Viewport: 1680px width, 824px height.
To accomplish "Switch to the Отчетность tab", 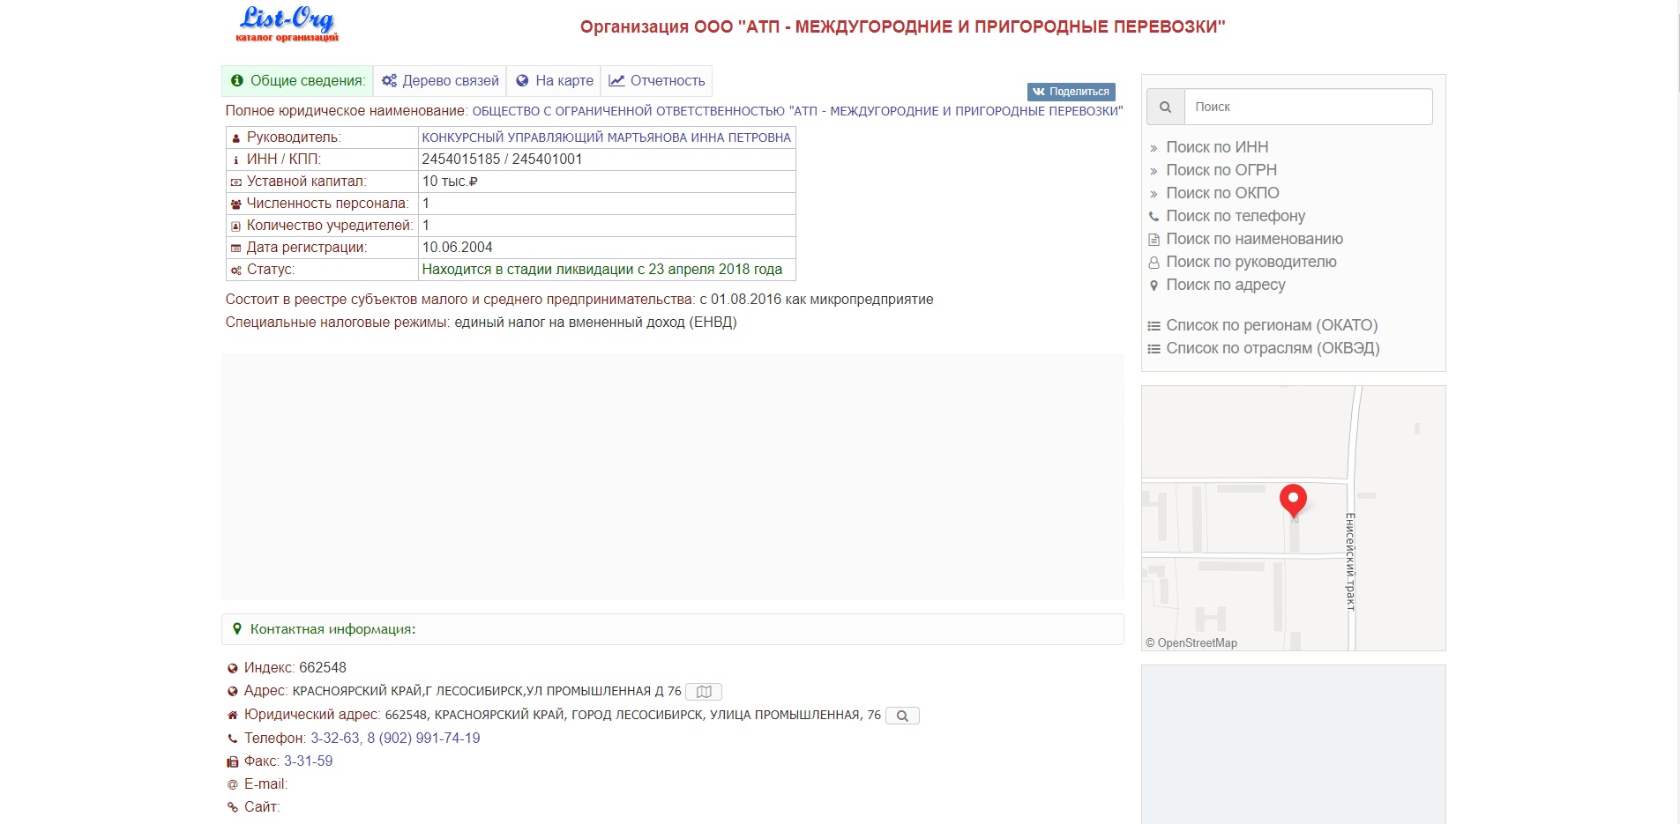I will [657, 81].
